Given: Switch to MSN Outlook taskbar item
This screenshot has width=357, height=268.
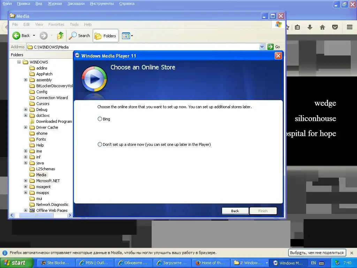Looking at the screenshot, I should coord(95,263).
